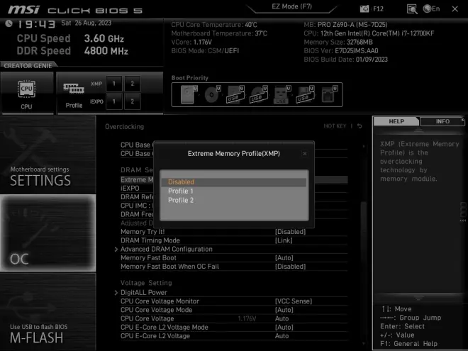
Task: Close the Extreme Memory Profile popup
Action: coord(305,153)
